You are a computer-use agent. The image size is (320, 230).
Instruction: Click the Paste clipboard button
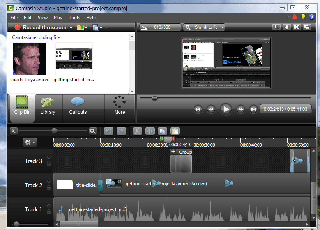coord(175,131)
